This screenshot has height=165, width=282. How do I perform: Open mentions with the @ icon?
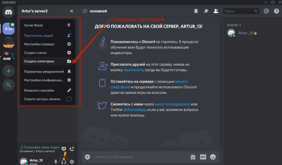point(266,11)
